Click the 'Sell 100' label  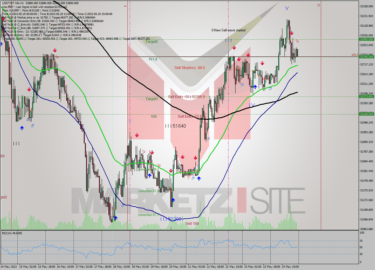pos(192,223)
